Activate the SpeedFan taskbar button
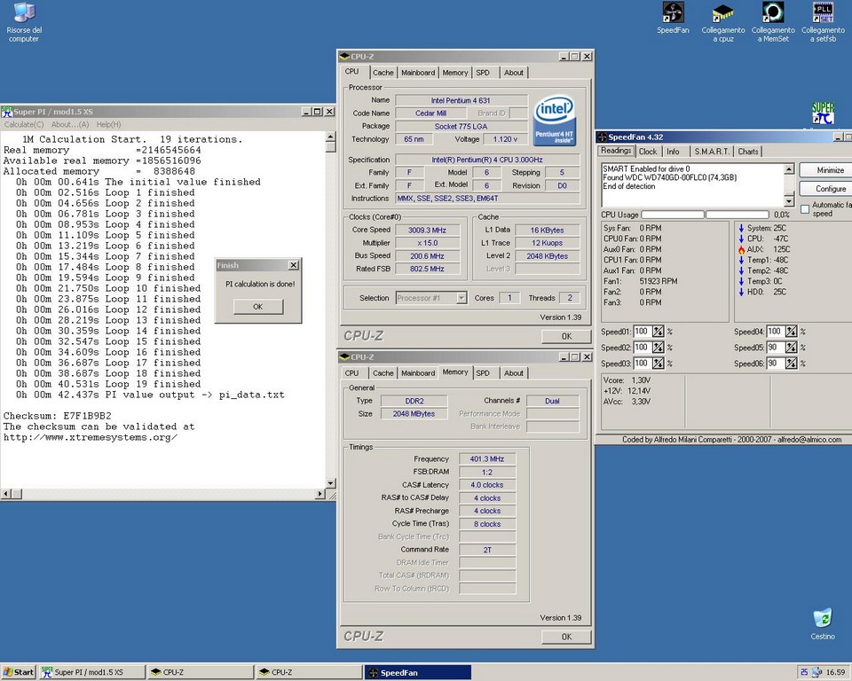The width and height of the screenshot is (852, 681). tap(417, 672)
